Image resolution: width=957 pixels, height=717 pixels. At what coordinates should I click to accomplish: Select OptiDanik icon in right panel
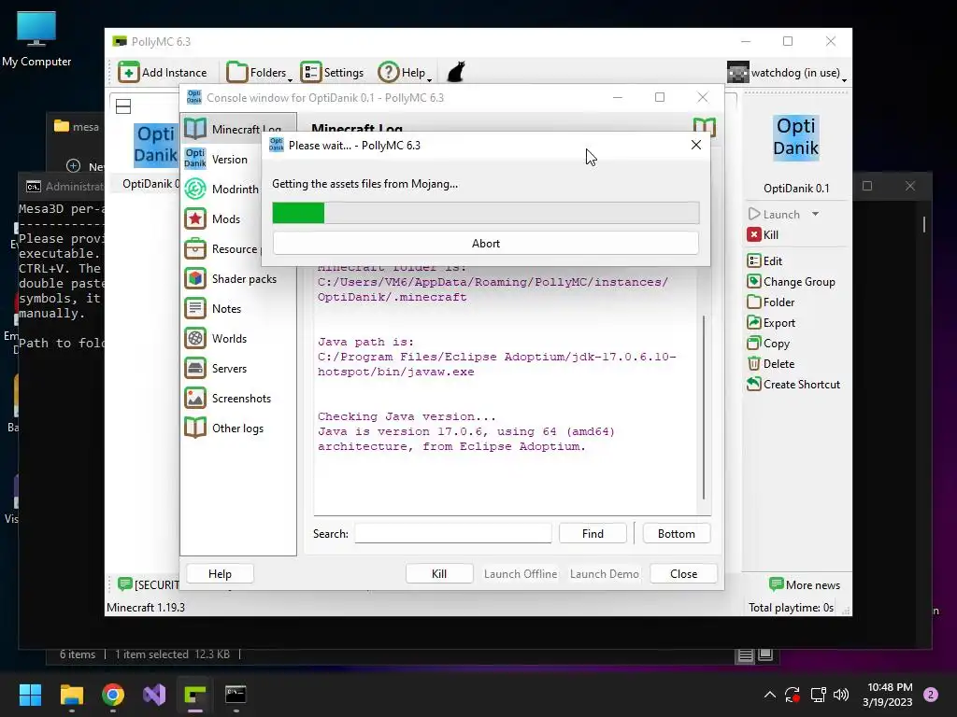click(x=796, y=137)
